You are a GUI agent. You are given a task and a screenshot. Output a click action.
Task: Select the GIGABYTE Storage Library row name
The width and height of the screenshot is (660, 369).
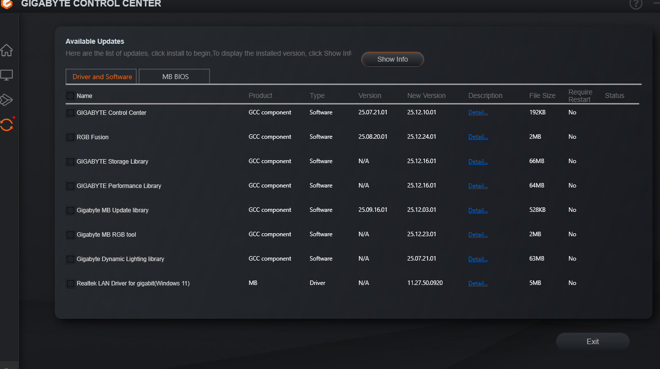pos(112,162)
